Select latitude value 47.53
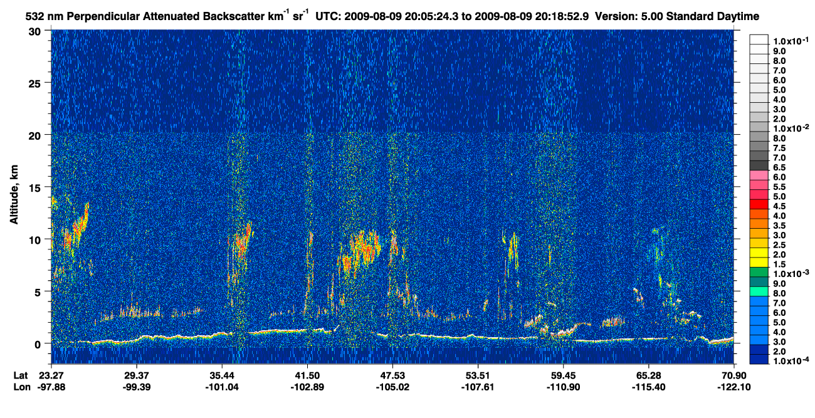The width and height of the screenshot is (815, 418). click(x=392, y=375)
